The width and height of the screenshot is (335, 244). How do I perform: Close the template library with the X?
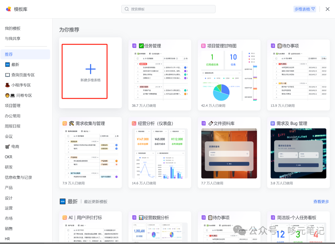[327, 9]
